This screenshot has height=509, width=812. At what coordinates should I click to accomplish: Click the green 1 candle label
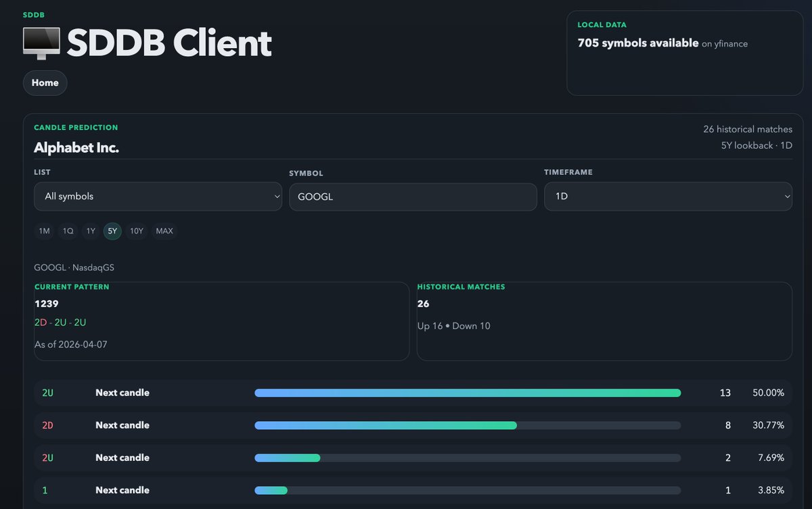click(44, 490)
